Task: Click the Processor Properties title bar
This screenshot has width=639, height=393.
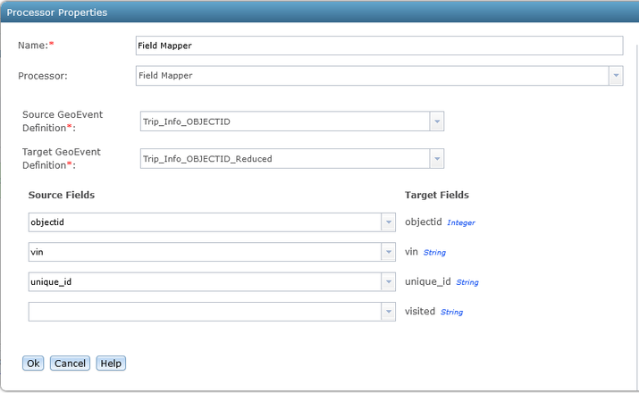Action: [319, 13]
